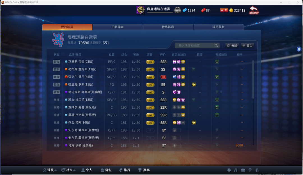
Task: Open the settings gear icon
Action: (243, 170)
